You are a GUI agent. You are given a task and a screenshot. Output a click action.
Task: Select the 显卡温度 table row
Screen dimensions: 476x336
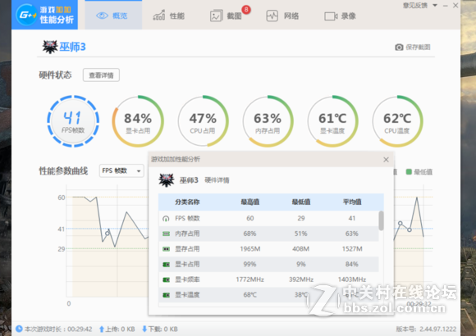click(x=268, y=295)
